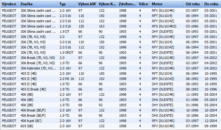This screenshot has width=221, height=130.
Task: Sort by the Od roku column header
Action: pos(193,4)
